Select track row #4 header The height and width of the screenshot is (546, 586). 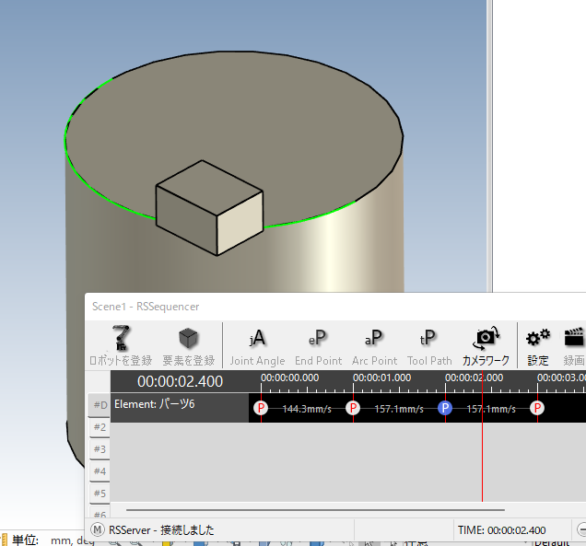(100, 471)
